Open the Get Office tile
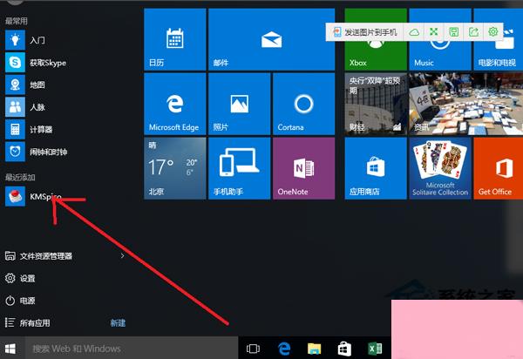Screen dimensions: 523x359 [499, 168]
